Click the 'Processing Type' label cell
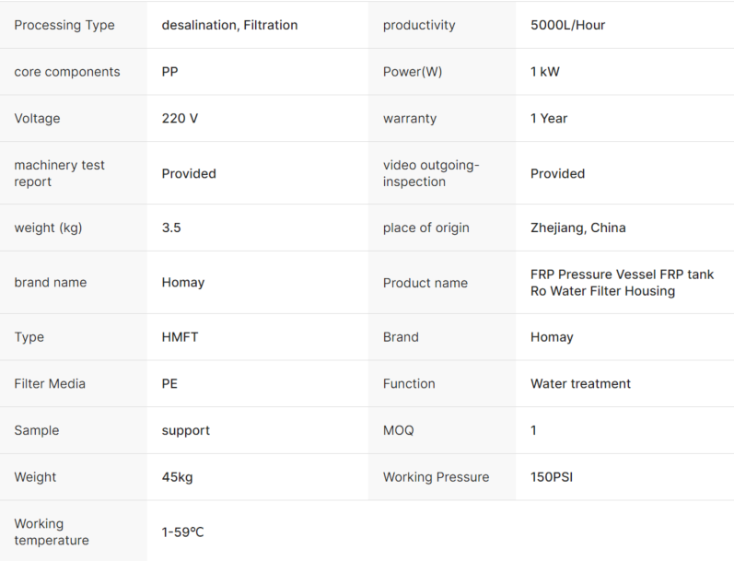This screenshot has width=734, height=561. [x=64, y=25]
